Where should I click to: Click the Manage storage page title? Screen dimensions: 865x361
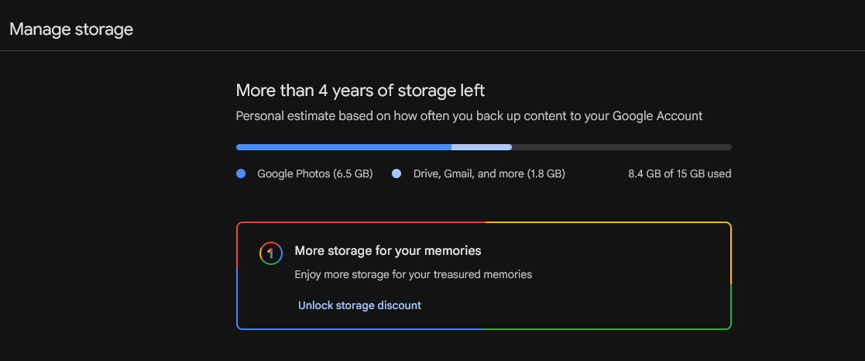pyautogui.click(x=71, y=29)
